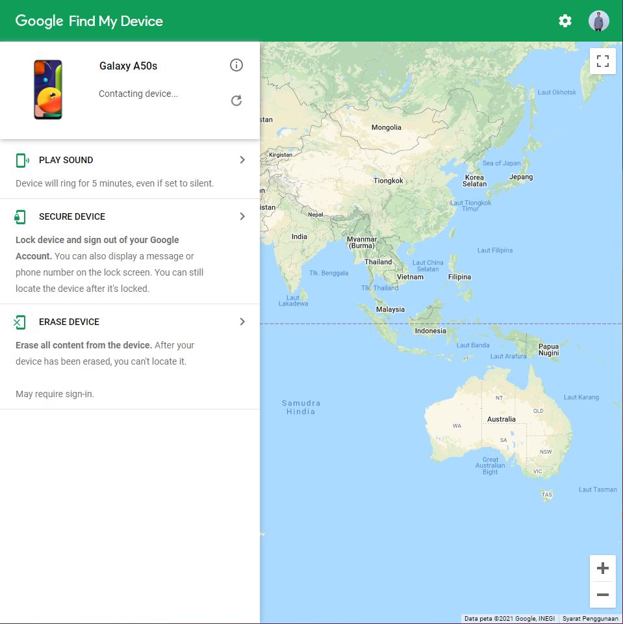Click the Contacting device... status text
Image resolution: width=623 pixels, height=624 pixels.
coord(138,94)
